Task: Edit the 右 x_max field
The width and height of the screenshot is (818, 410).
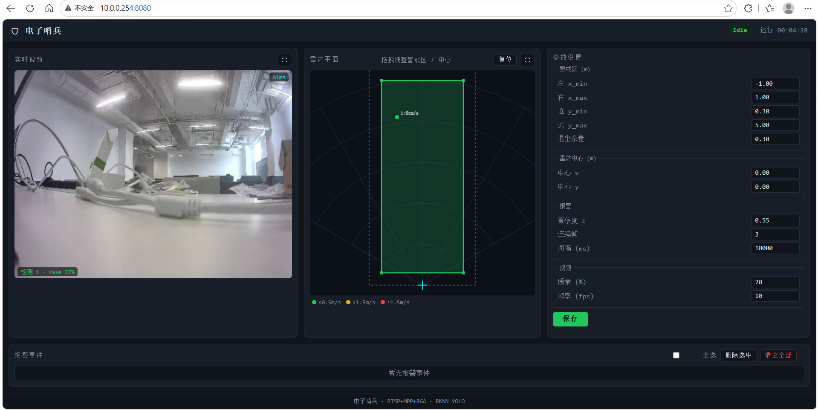Action: coord(775,98)
